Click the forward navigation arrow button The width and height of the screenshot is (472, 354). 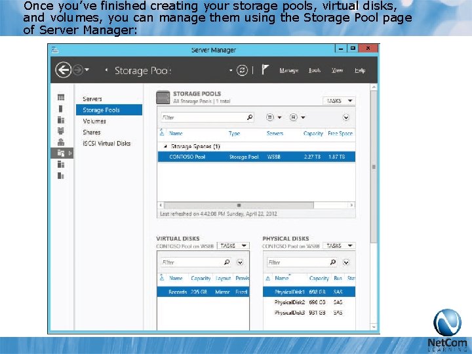coord(77,70)
